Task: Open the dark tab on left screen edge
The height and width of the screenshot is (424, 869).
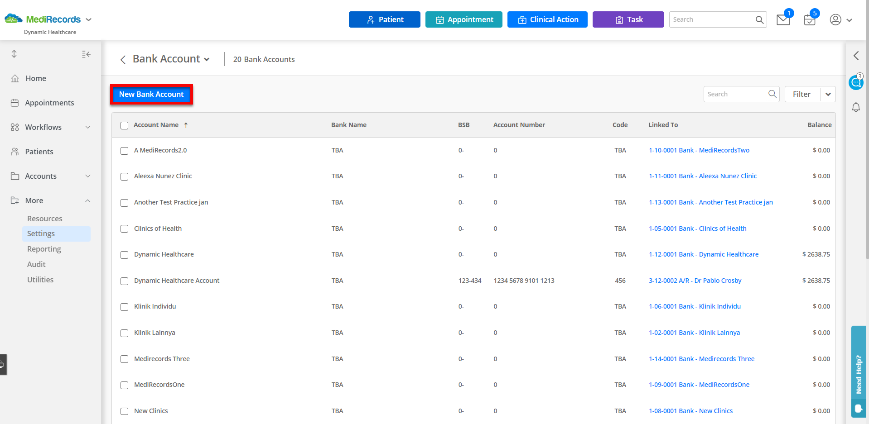Action: (x=3, y=364)
